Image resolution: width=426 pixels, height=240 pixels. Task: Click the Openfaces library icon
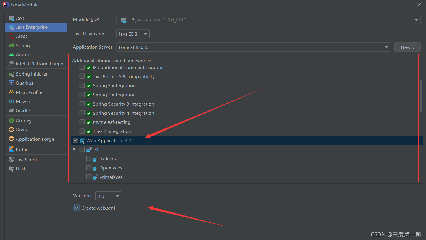[x=96, y=168]
